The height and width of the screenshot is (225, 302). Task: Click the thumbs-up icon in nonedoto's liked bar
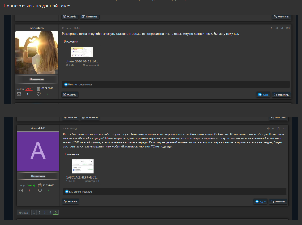point(66,85)
